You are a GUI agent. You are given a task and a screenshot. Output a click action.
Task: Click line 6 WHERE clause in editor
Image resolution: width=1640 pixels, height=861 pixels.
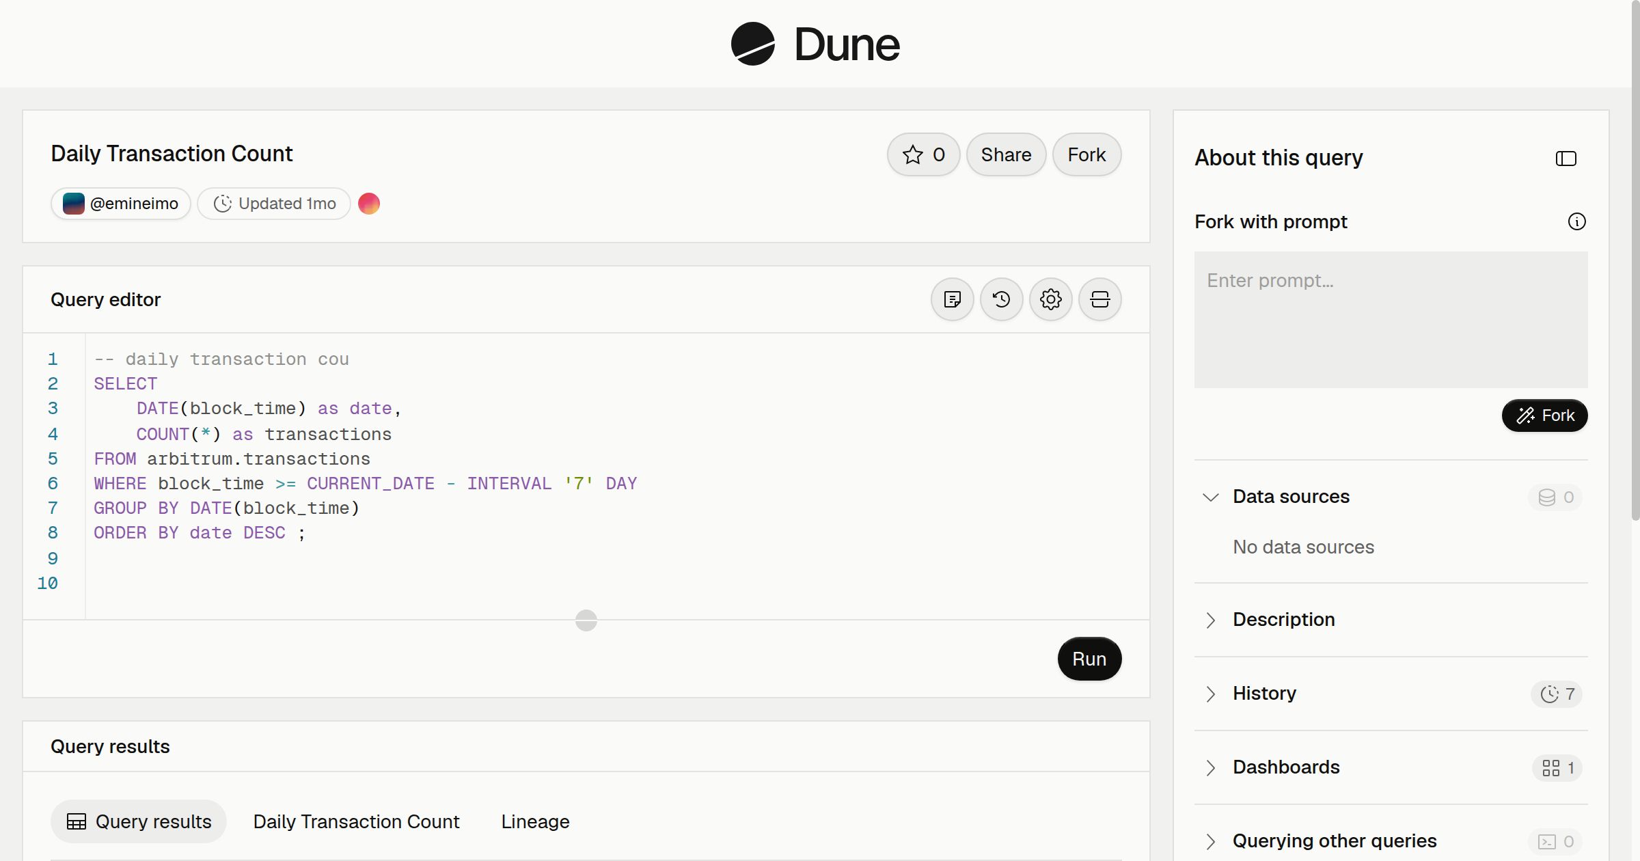pyautogui.click(x=366, y=484)
